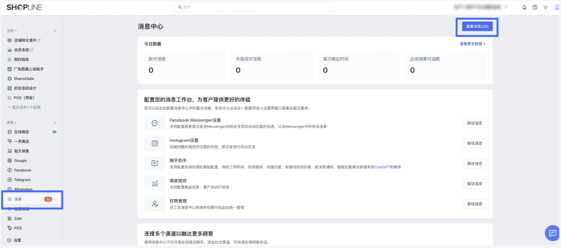Open the more options dots beside 消息

click(55, 199)
